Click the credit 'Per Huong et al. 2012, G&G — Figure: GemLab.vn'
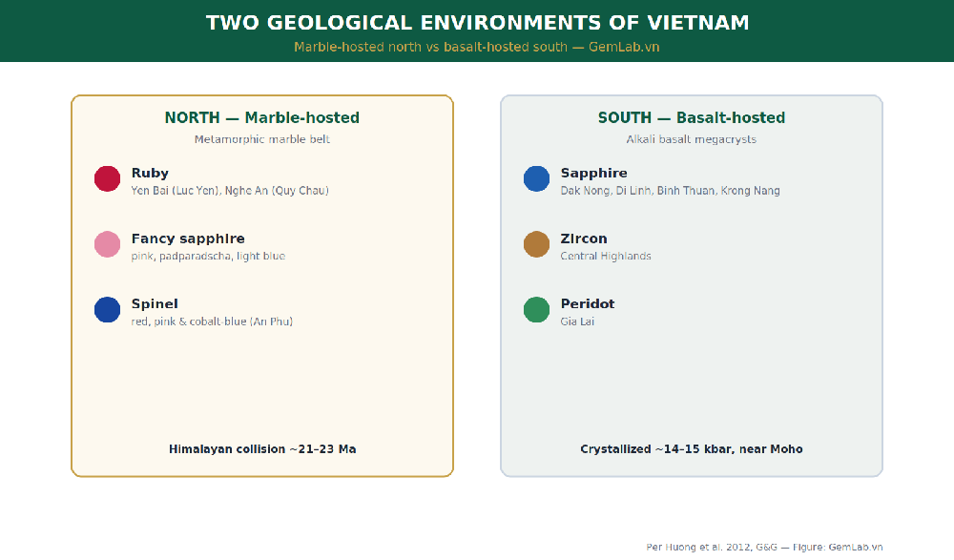The height and width of the screenshot is (560, 954). (x=764, y=548)
